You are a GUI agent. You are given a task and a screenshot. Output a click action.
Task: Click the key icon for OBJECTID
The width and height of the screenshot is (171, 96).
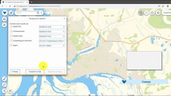pyautogui.click(x=11, y=27)
